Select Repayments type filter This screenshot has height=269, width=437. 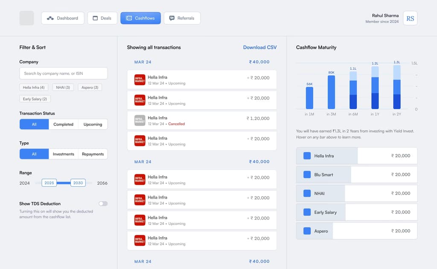pos(93,154)
